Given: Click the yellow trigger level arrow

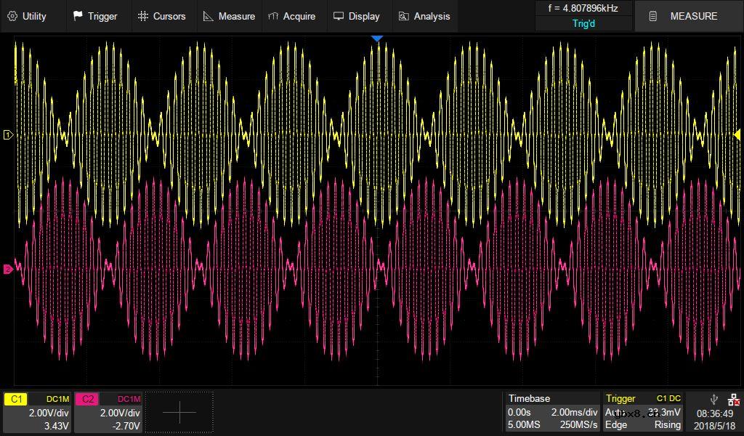Looking at the screenshot, I should click(x=737, y=134).
